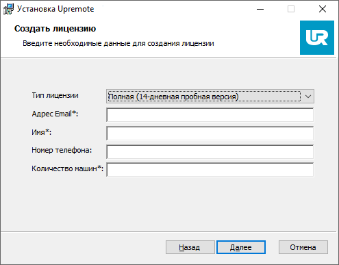Viewport: 339px width, 265px height.
Task: Click the Создать лицензию heading
Action: pos(55,29)
